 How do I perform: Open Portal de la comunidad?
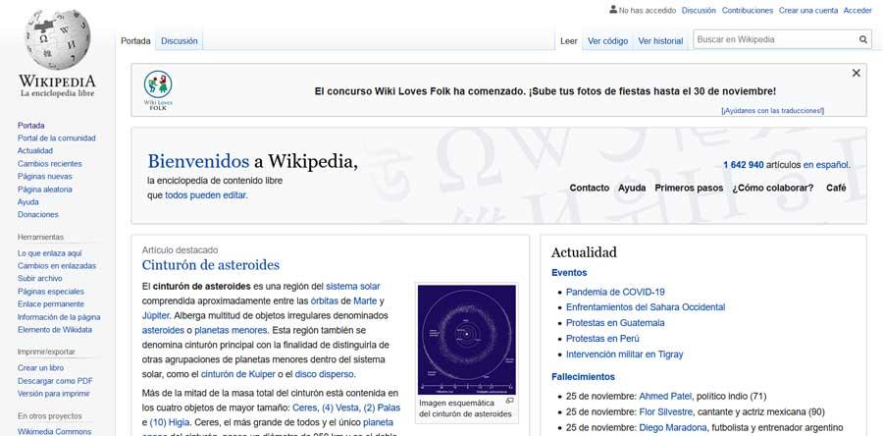[56, 138]
